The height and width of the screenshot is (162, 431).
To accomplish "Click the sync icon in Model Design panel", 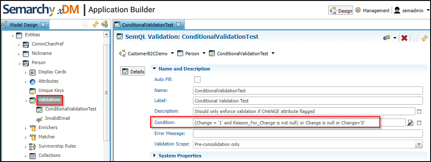I will [x=96, y=24].
